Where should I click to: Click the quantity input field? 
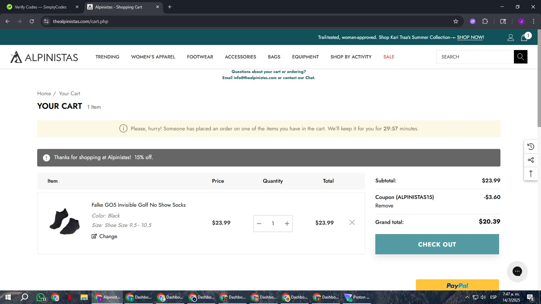(x=273, y=224)
